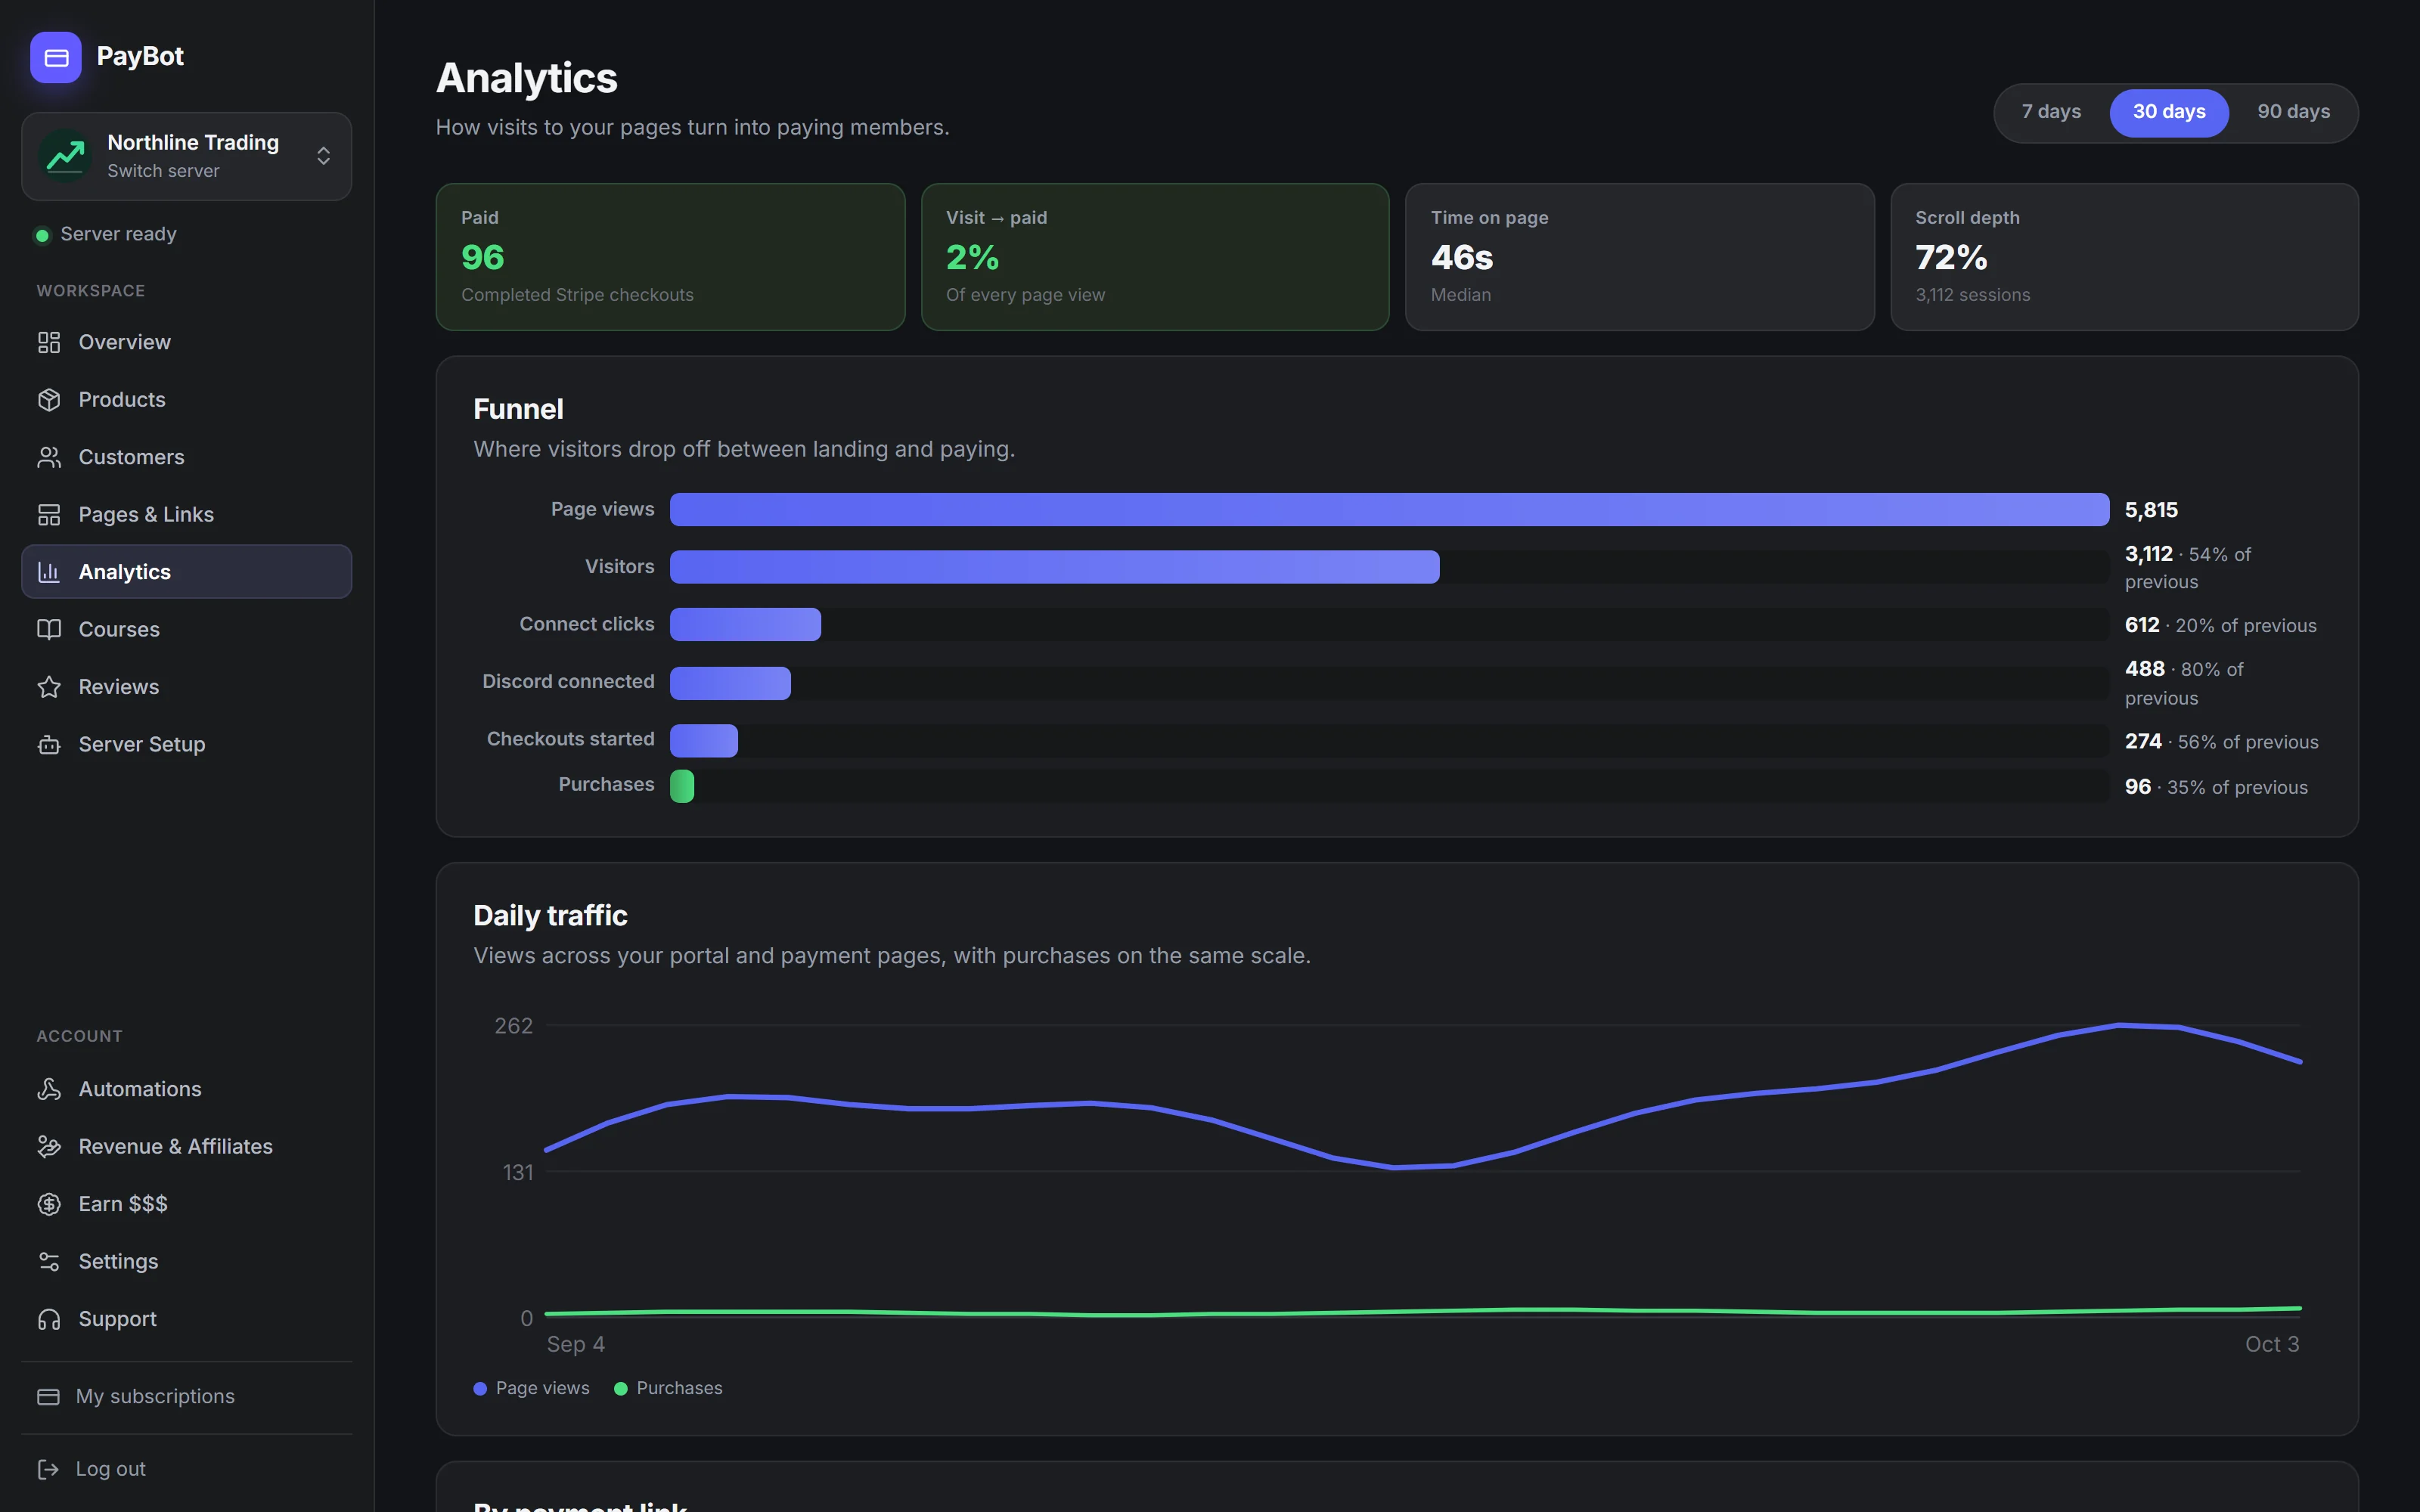Click the Page views legend dot
The image size is (2420, 1512).
480,1389
